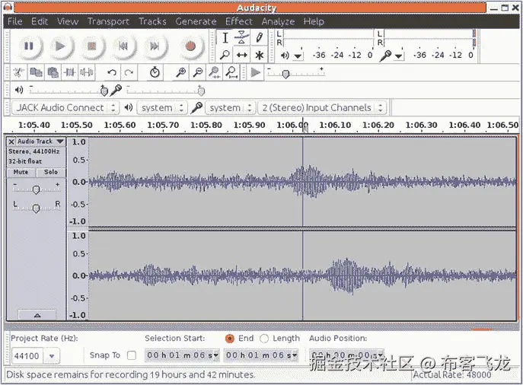
Task: Adjust the playback speed slider
Action: [285, 74]
